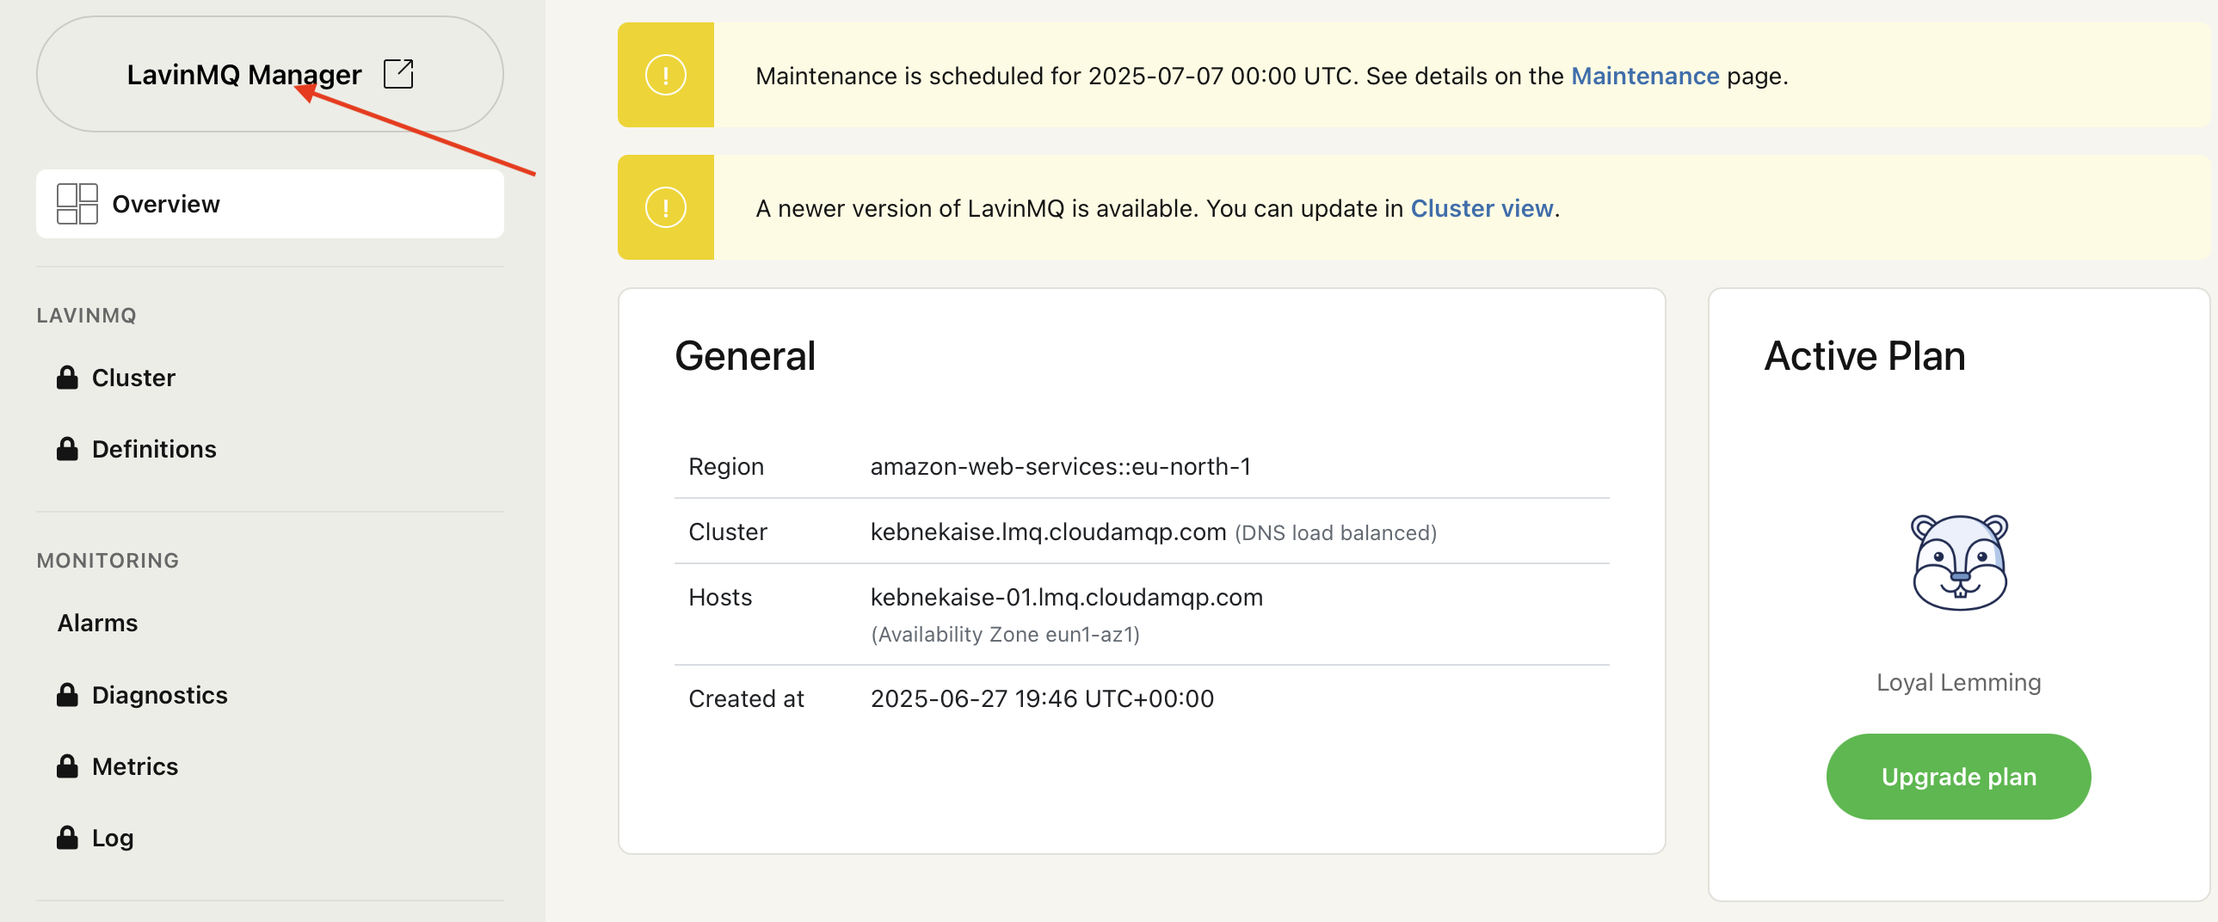Image resolution: width=2218 pixels, height=922 pixels.
Task: Click the lock icon next to Cluster
Action: [x=67, y=378]
